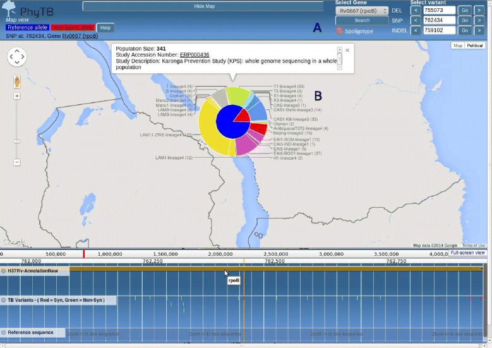Close the population info popup
492x348 pixels.
pyautogui.click(x=347, y=50)
